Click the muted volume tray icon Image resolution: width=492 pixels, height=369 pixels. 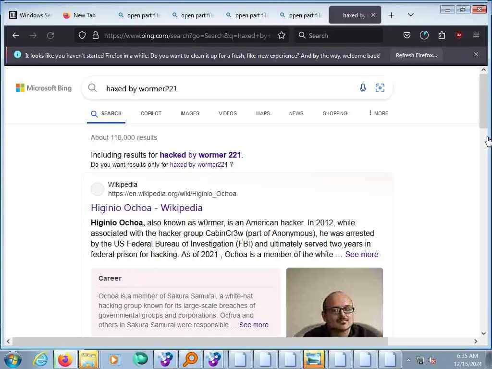(432, 360)
